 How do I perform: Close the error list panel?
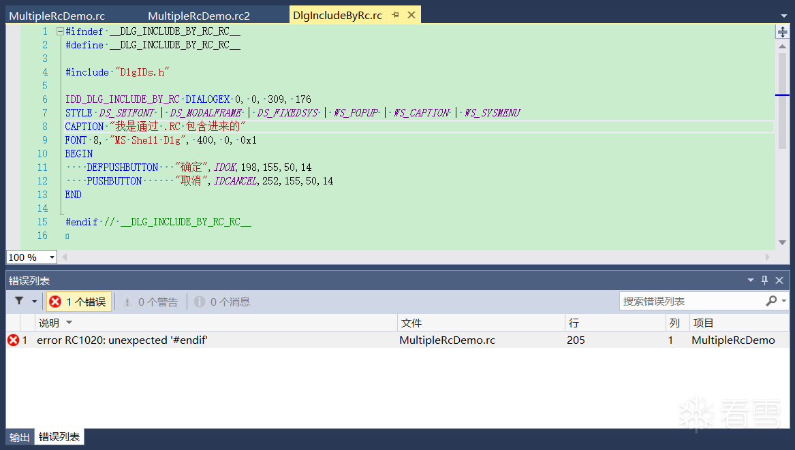[779, 280]
